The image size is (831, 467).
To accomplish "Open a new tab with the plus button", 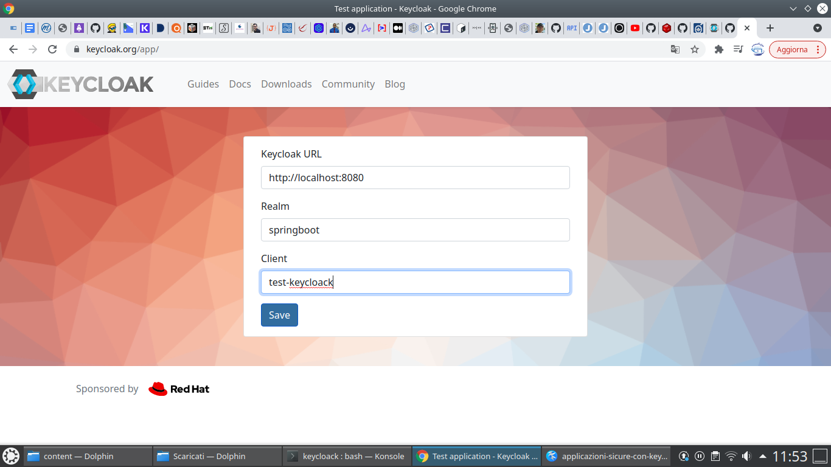I will point(770,28).
